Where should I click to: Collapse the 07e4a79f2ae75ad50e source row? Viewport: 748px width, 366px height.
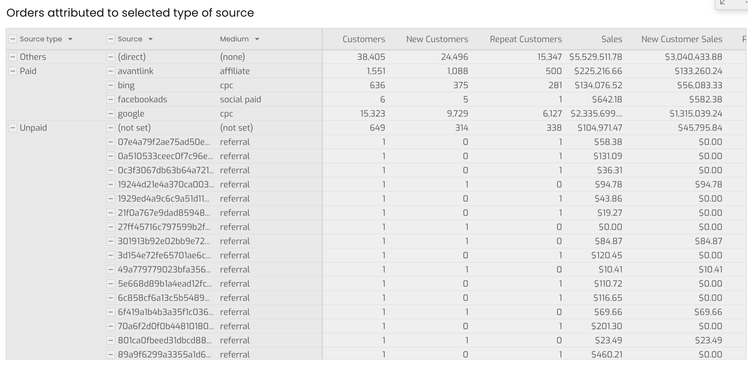(x=111, y=142)
